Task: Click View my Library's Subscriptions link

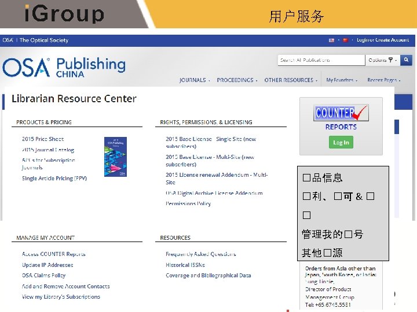Action: (x=61, y=297)
